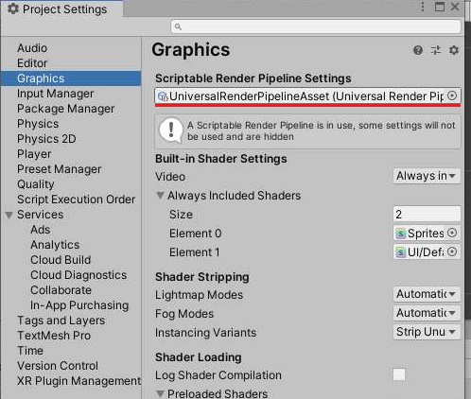Viewport: 471px width, 399px height.
Task: Open TextMesh Pro settings
Action: [54, 336]
